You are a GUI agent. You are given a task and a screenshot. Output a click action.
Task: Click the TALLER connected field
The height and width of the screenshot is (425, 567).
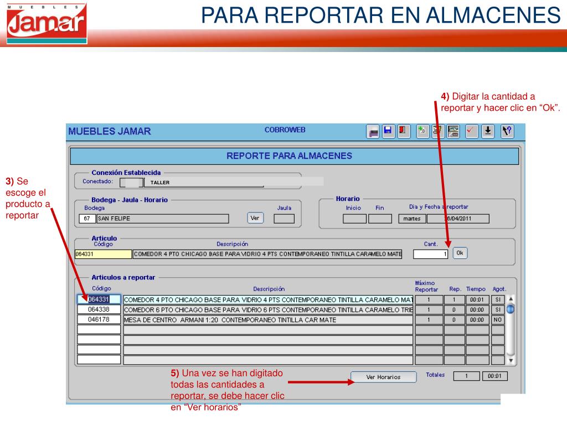(204, 183)
